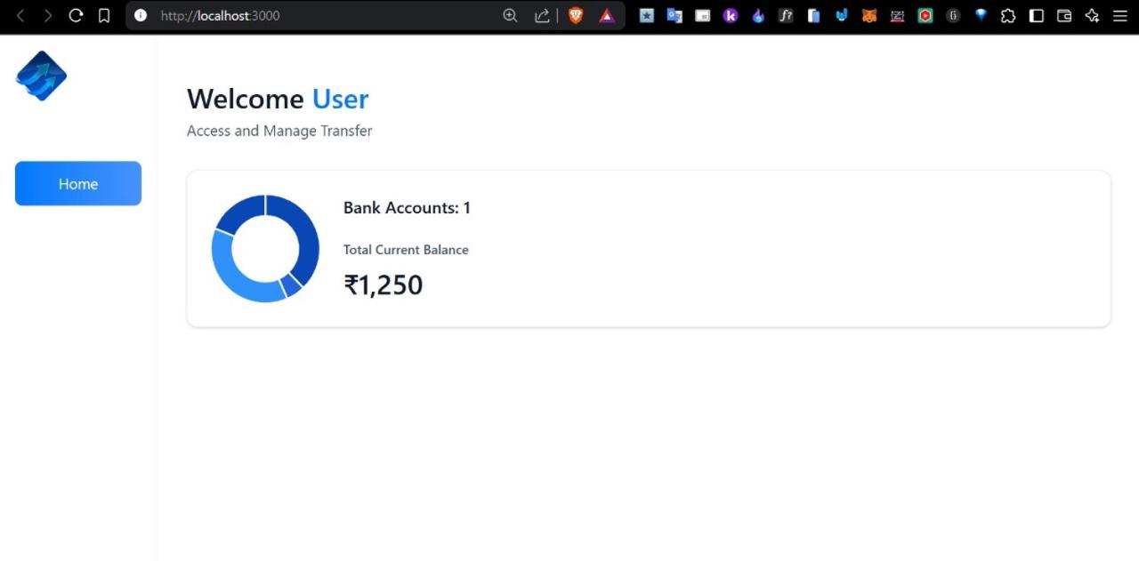This screenshot has height=561, width=1139.
Task: Click the purple K extension icon
Action: (x=731, y=15)
